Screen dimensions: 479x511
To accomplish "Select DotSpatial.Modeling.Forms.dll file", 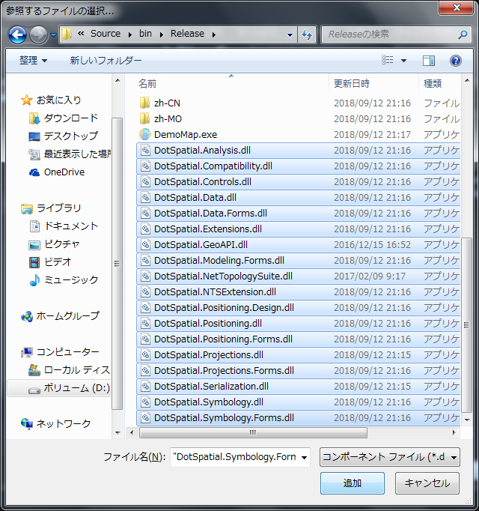I will click(x=299, y=261).
